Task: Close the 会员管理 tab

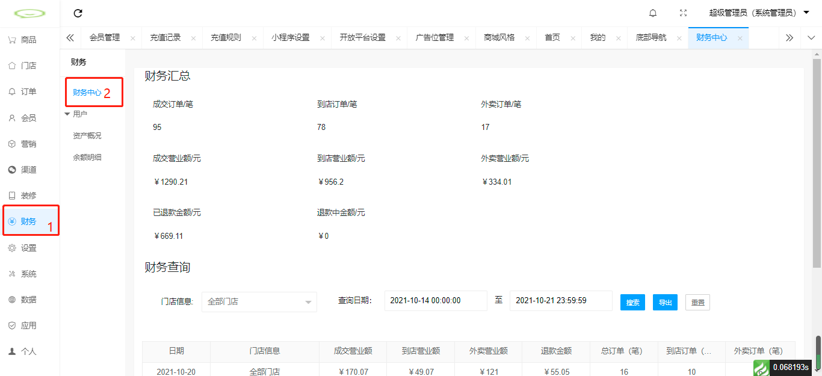Action: click(132, 38)
